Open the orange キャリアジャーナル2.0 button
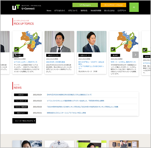Image resolution: width=151 pixels, height=148 pixels. [113, 5]
